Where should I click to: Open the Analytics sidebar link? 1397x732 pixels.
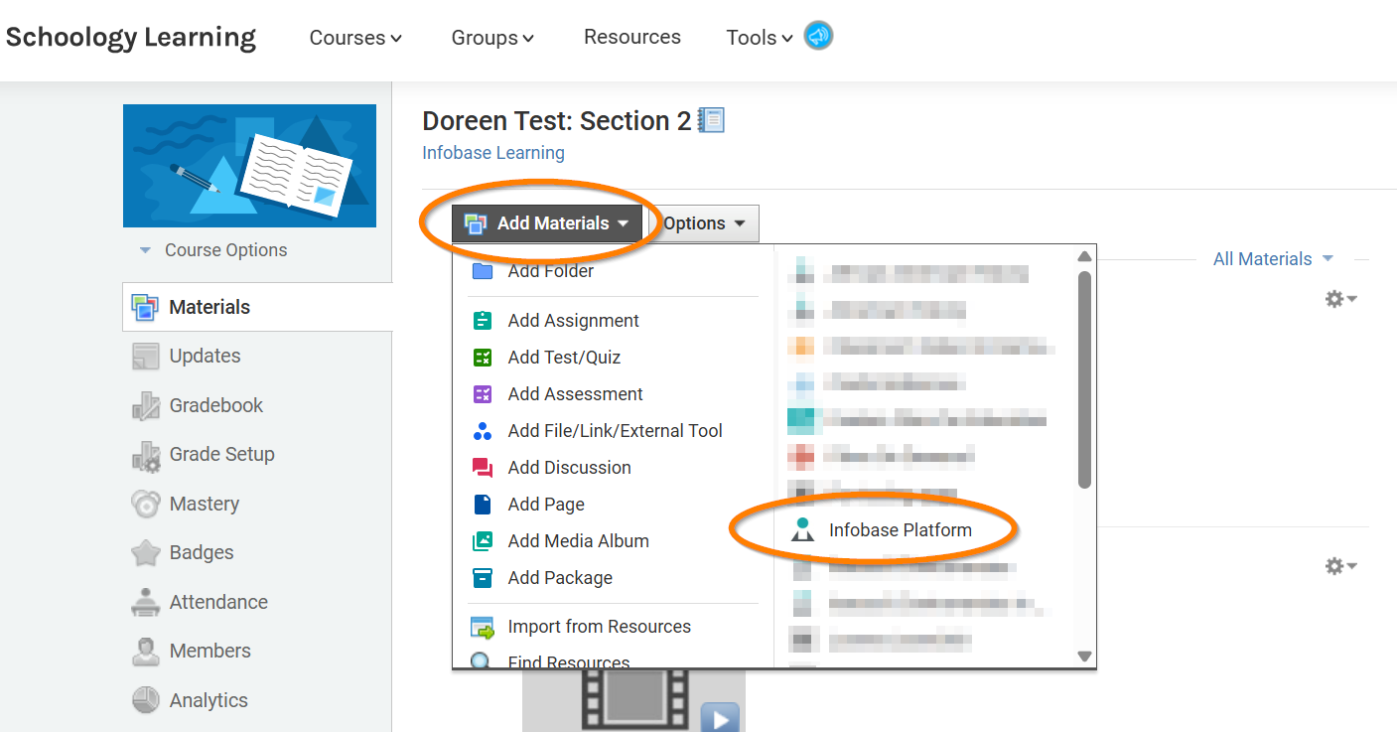pos(208,700)
